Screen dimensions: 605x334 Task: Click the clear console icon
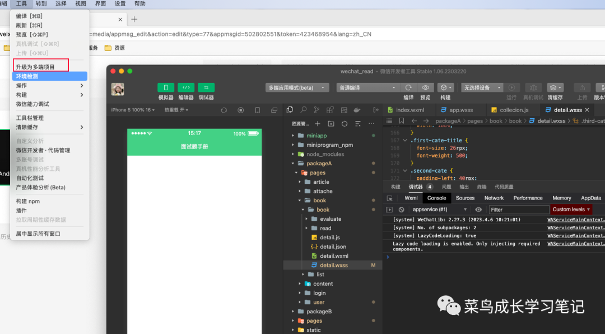point(402,210)
